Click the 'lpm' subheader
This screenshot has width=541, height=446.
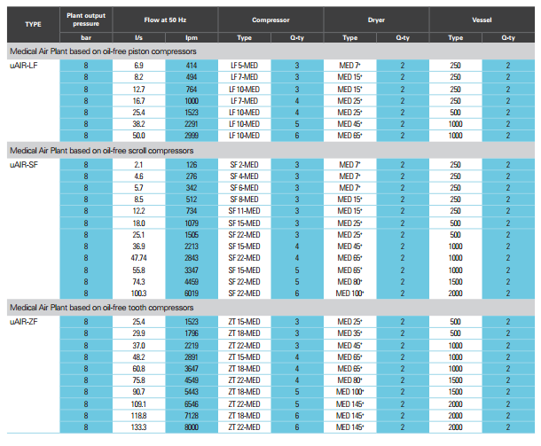pyautogui.click(x=192, y=37)
